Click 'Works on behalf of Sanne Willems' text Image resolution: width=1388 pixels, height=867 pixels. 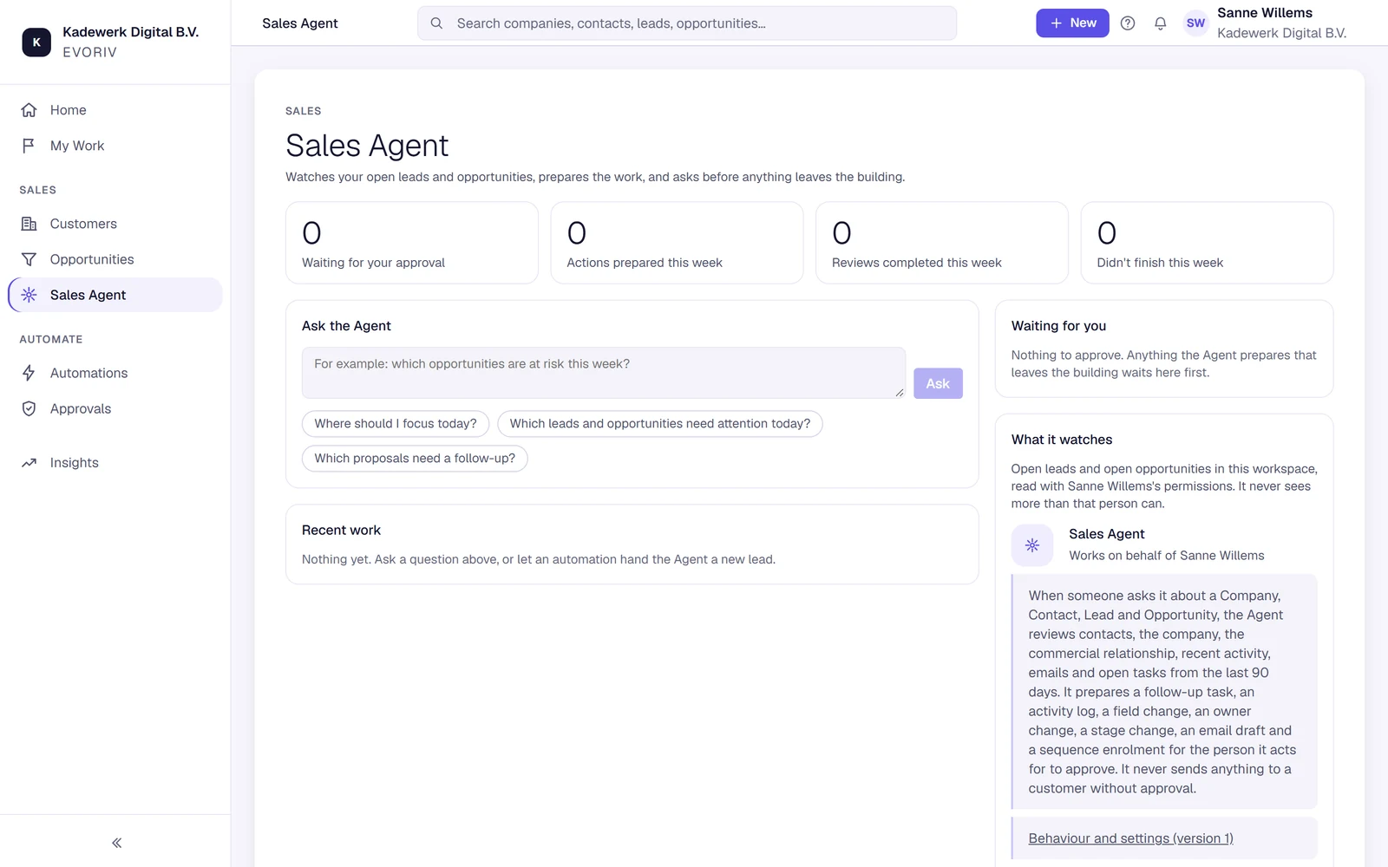pos(1167,556)
